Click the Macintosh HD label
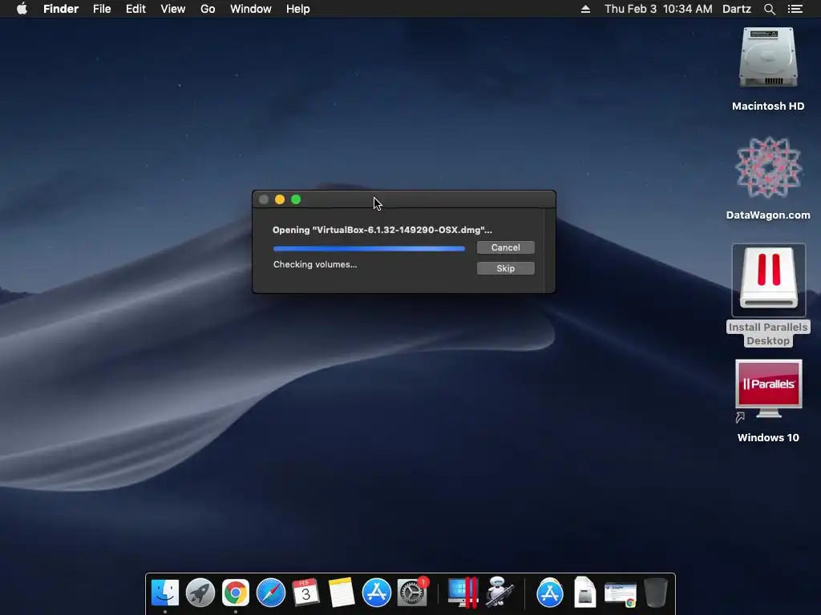The height and width of the screenshot is (615, 821). 768,107
